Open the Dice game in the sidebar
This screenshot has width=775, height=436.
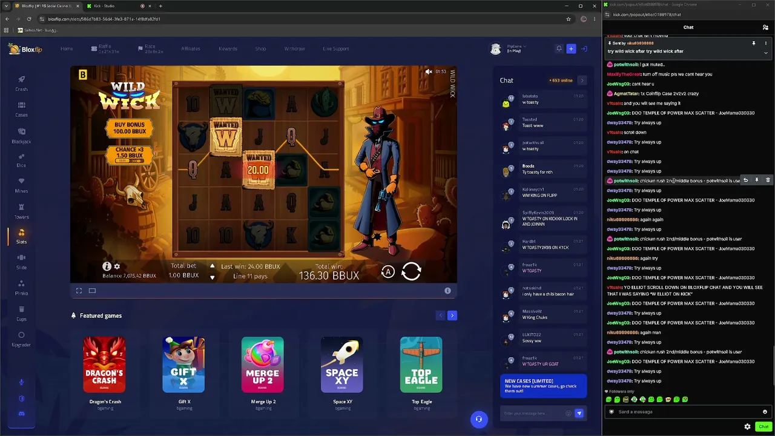21,160
